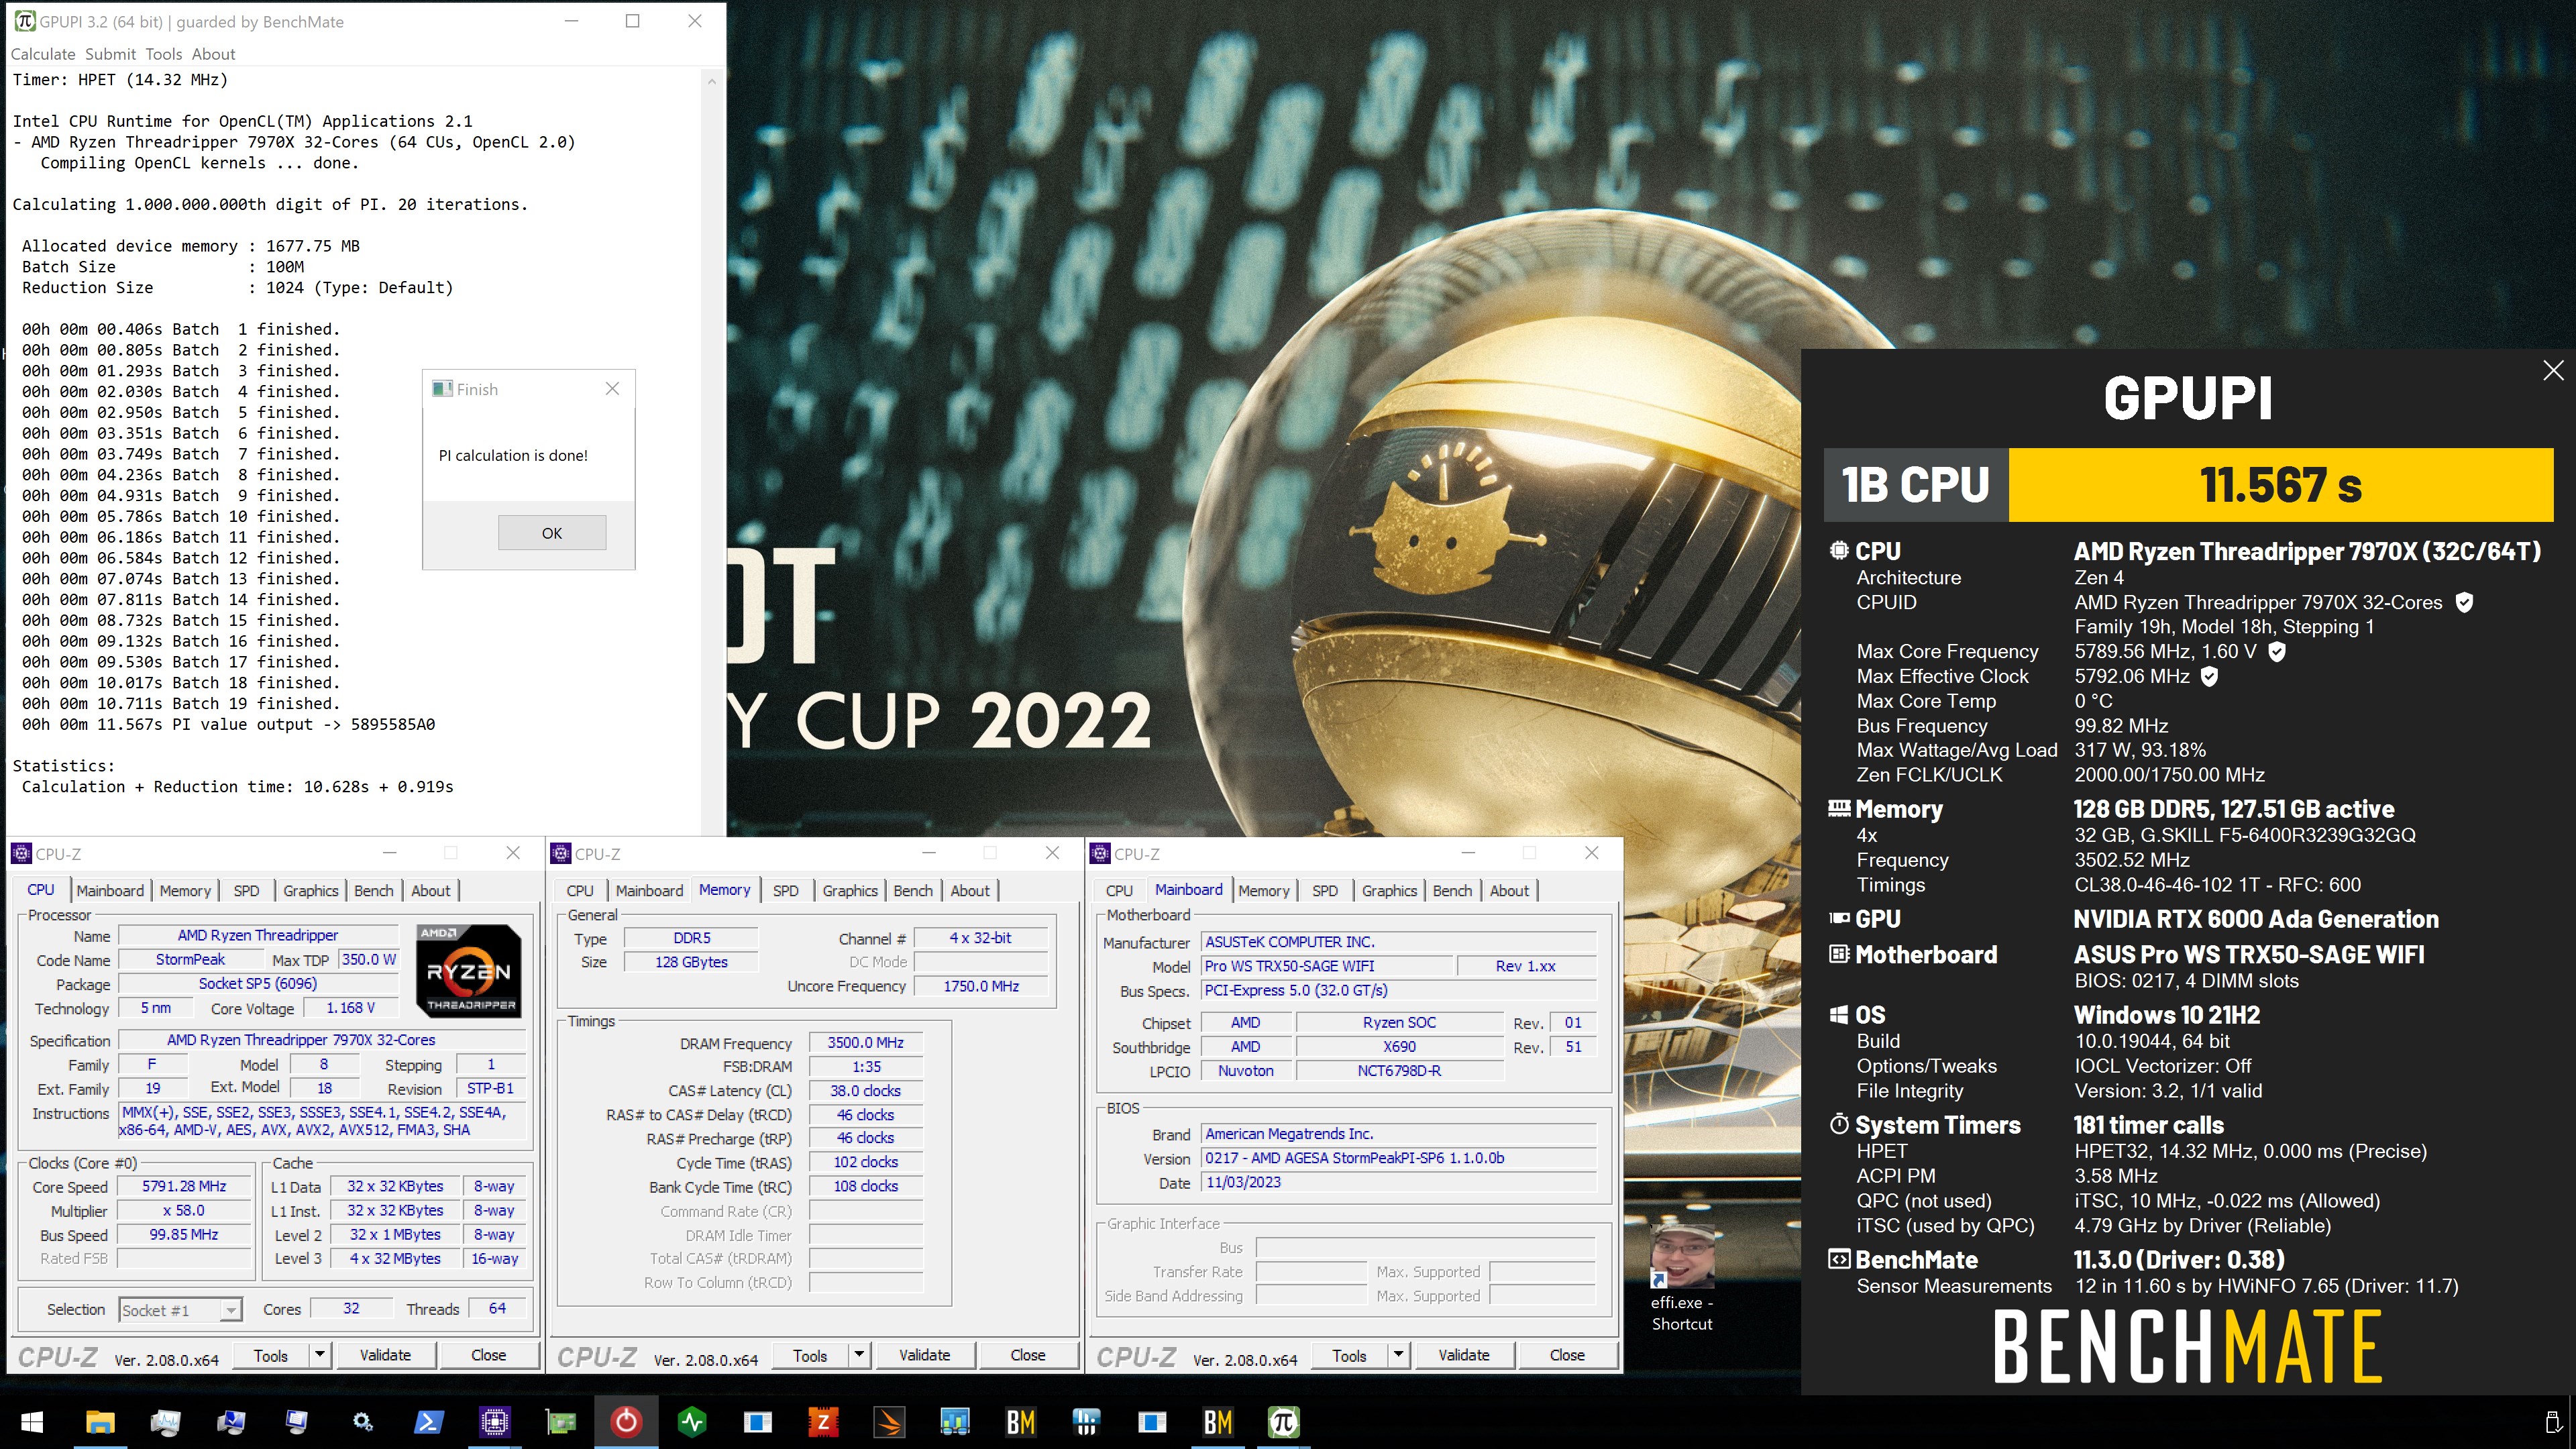
Task: Open the last BM BenchMate taskbar icon
Action: (1217, 1421)
